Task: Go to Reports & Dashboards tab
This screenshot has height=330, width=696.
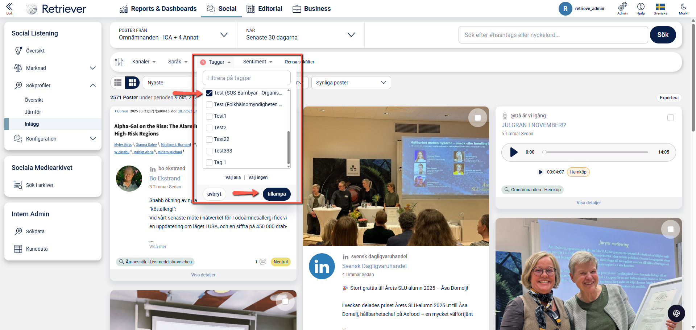Action: (158, 9)
